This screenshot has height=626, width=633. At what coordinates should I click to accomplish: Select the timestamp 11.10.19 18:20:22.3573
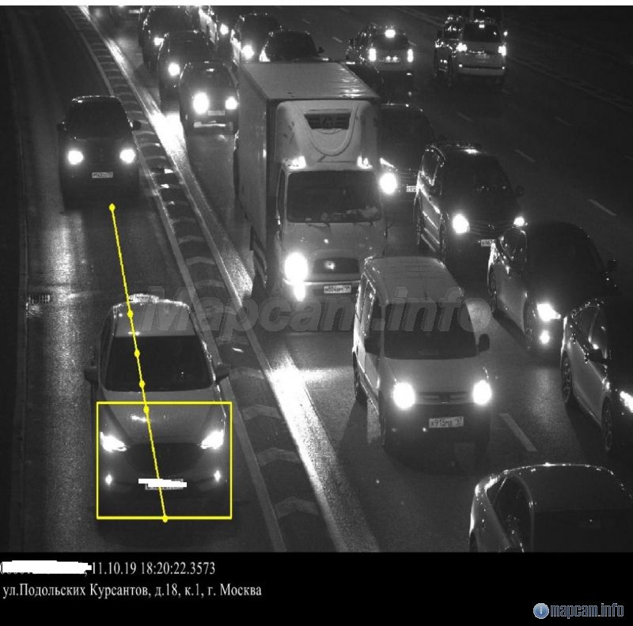(x=154, y=569)
